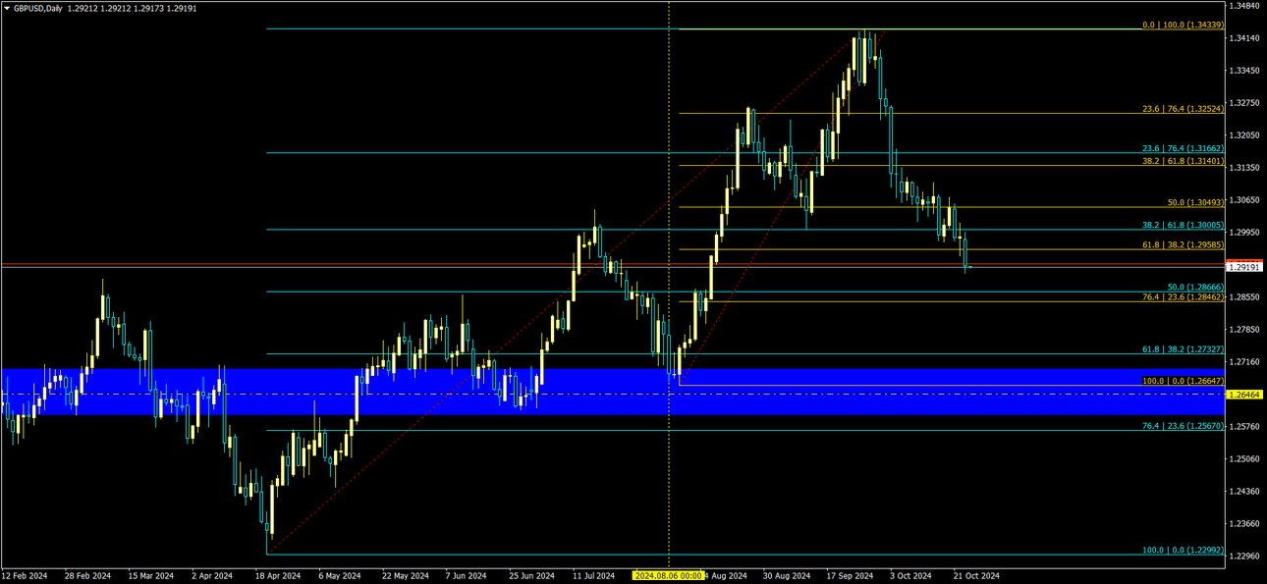Select Fibonacci label 0.0 | 100.0 (1.34339)
Image resolution: width=1267 pixels, height=584 pixels.
tap(1183, 26)
